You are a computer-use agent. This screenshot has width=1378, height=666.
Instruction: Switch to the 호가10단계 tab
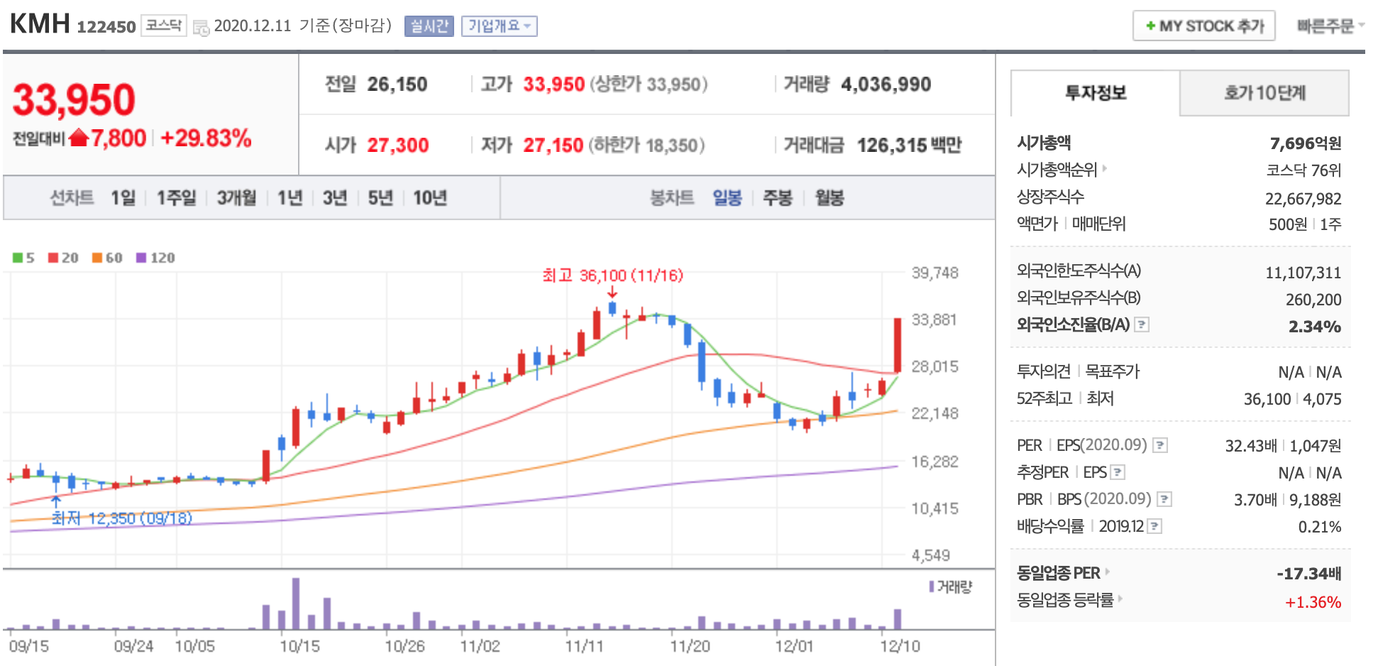coord(1264,93)
